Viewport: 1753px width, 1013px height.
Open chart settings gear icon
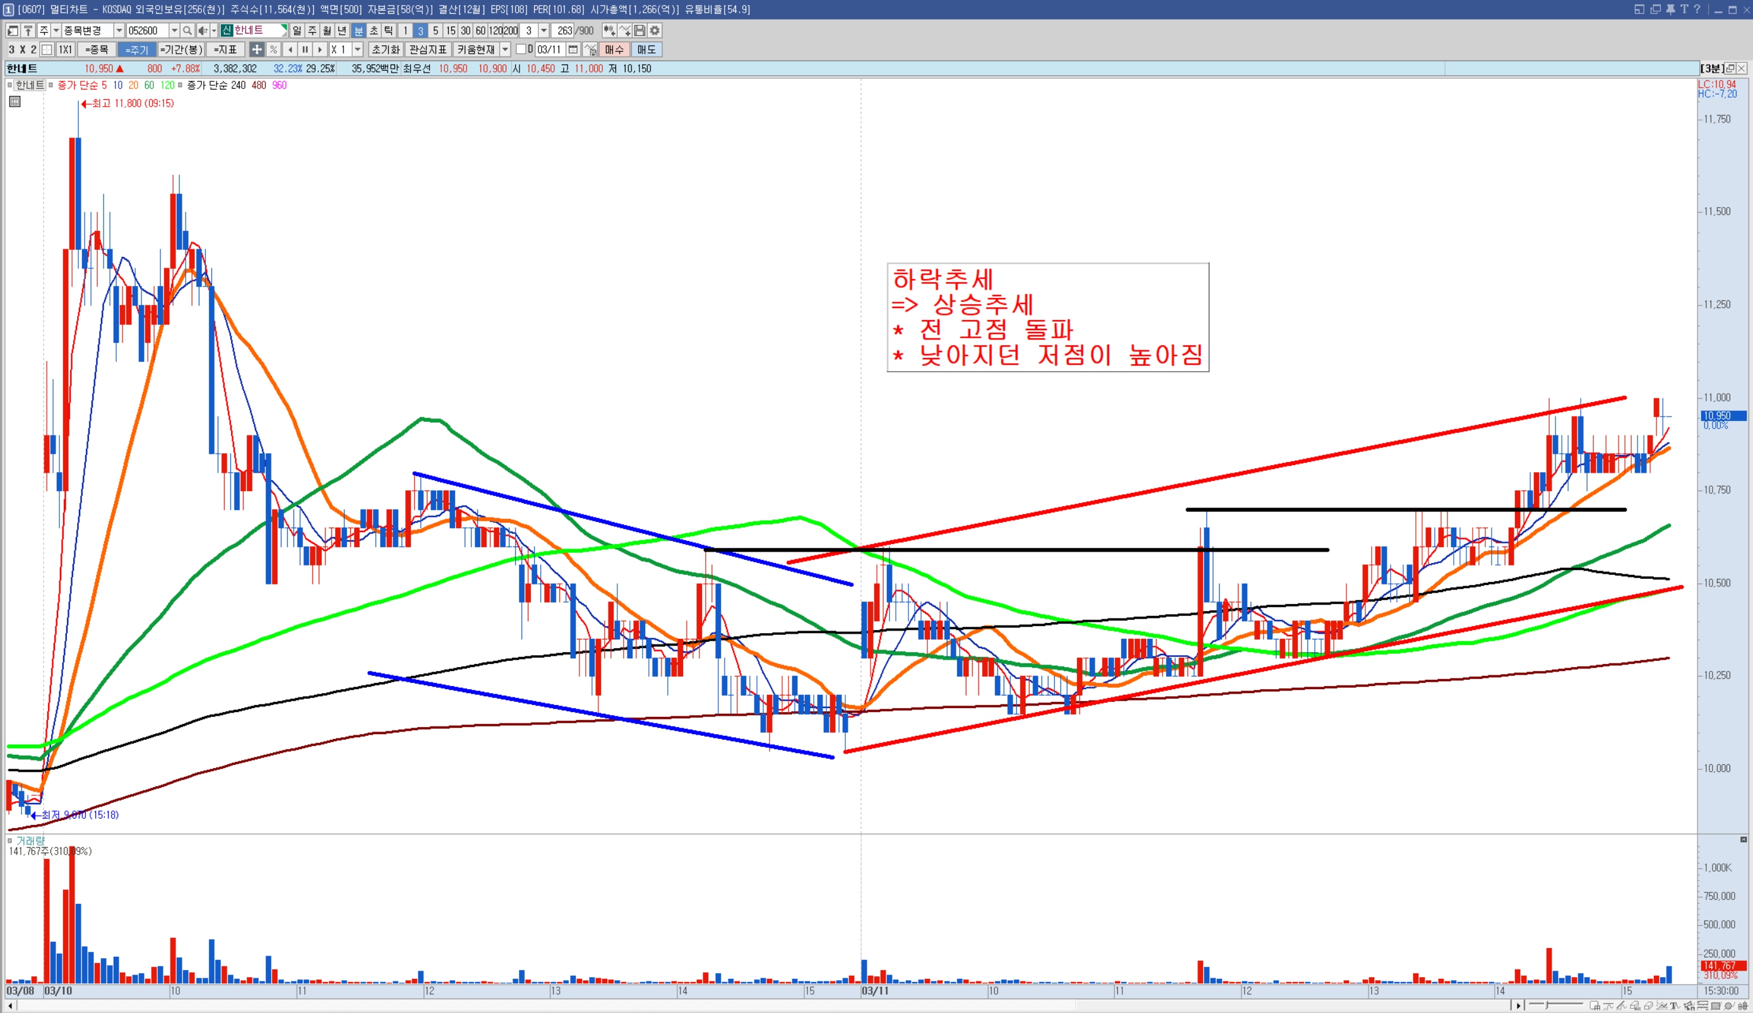(655, 31)
